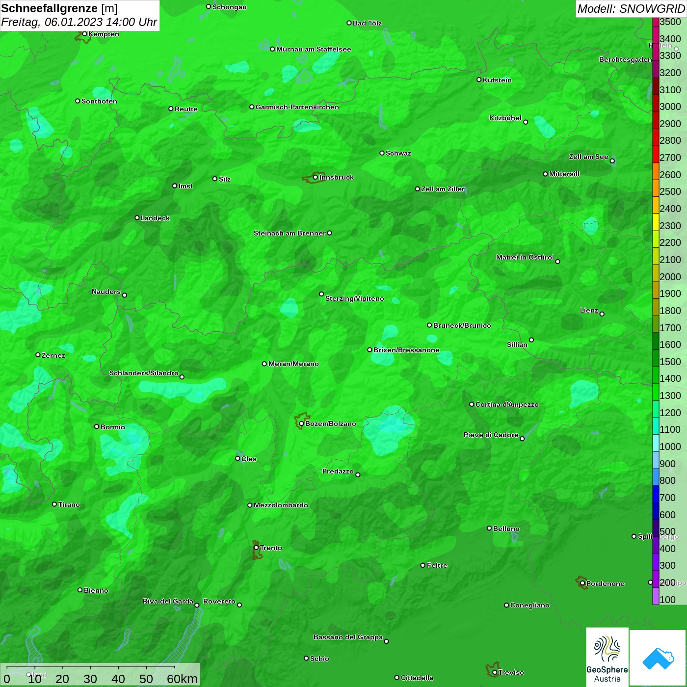687x687 pixels.
Task: Choose the Garmisch-Partenkirchen marker dot
Action: (252, 107)
